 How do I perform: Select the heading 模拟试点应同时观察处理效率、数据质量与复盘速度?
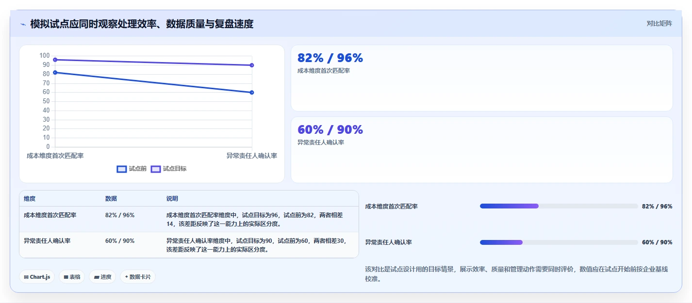click(x=142, y=24)
